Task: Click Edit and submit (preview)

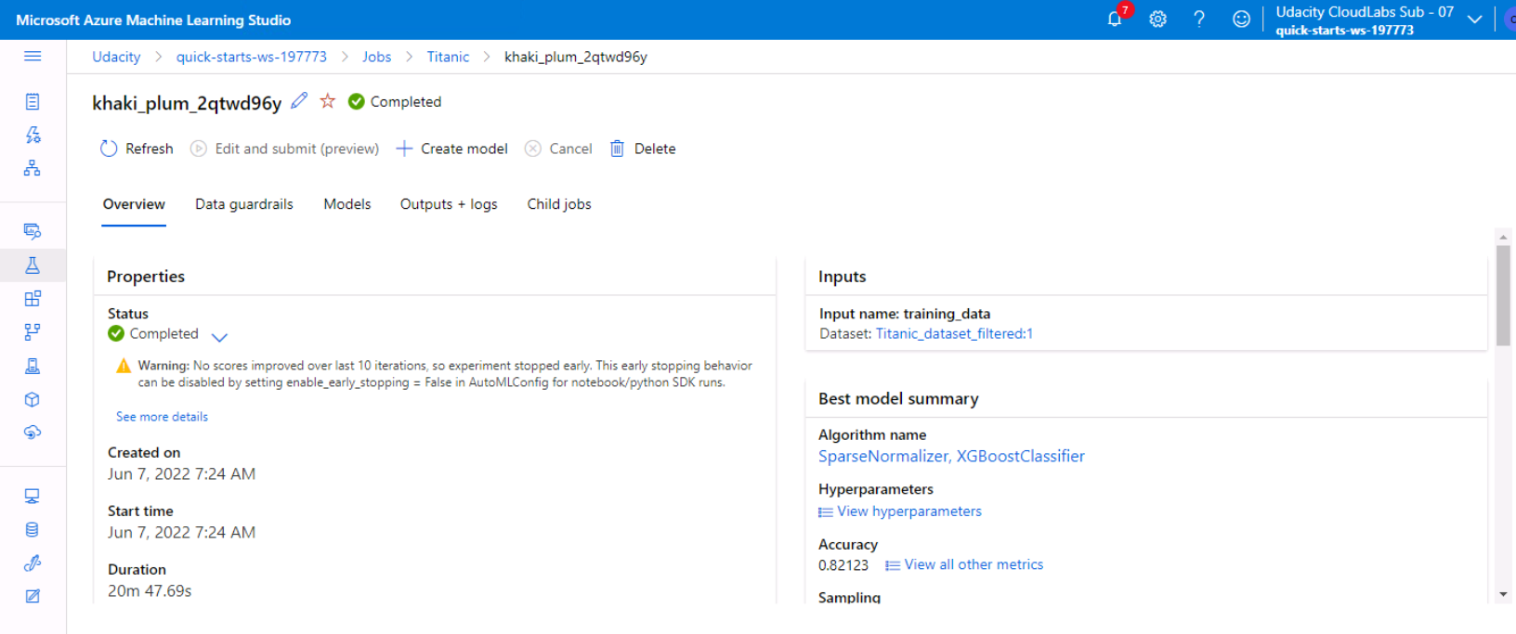Action: tap(285, 149)
